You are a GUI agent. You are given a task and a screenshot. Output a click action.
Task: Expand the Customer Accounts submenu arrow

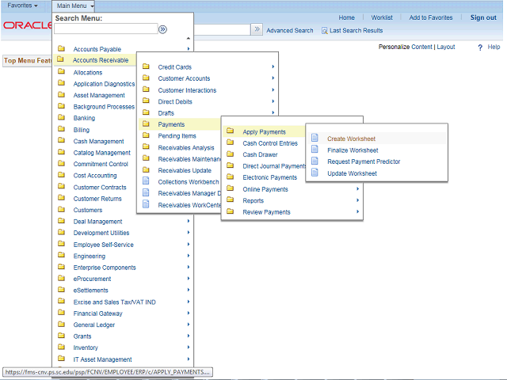[273, 78]
